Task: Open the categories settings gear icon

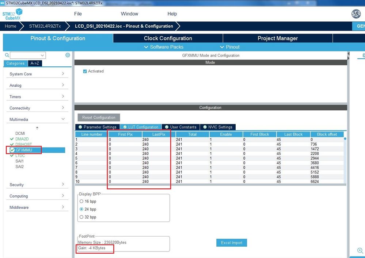Action: pos(68,55)
